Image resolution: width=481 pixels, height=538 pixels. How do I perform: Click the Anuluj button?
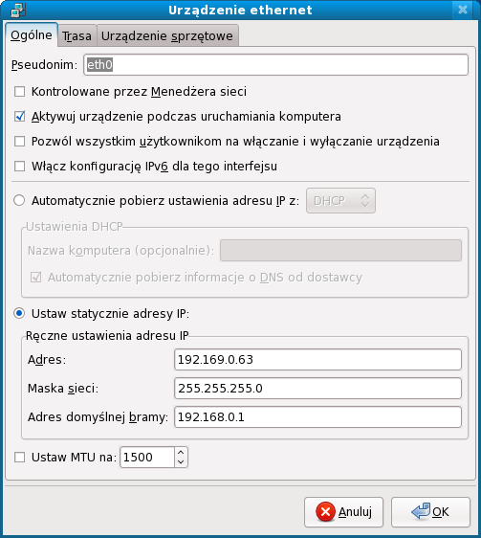343,512
